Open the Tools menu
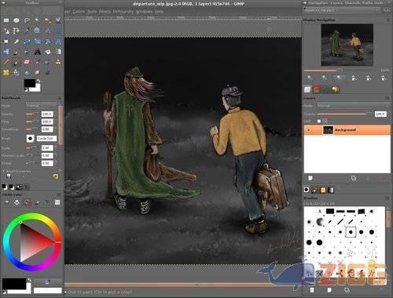This screenshot has height=298, width=393. (92, 12)
